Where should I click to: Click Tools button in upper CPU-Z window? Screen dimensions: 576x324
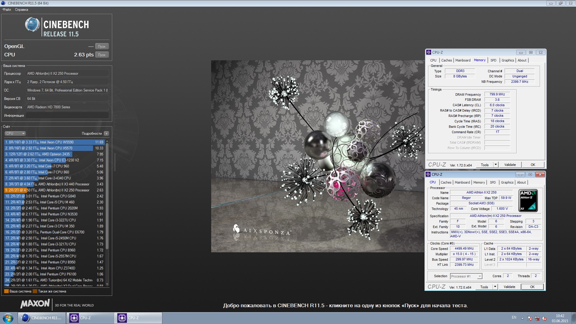[485, 165]
